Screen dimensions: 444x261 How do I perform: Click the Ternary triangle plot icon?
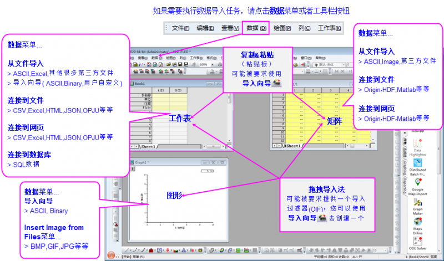coord(184,250)
